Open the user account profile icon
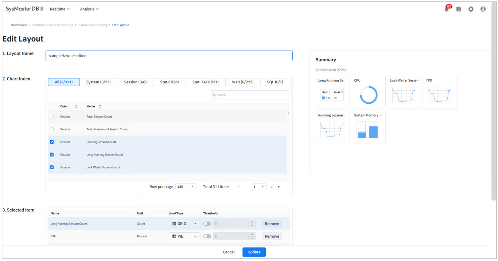The height and width of the screenshot is (261, 498). [483, 9]
